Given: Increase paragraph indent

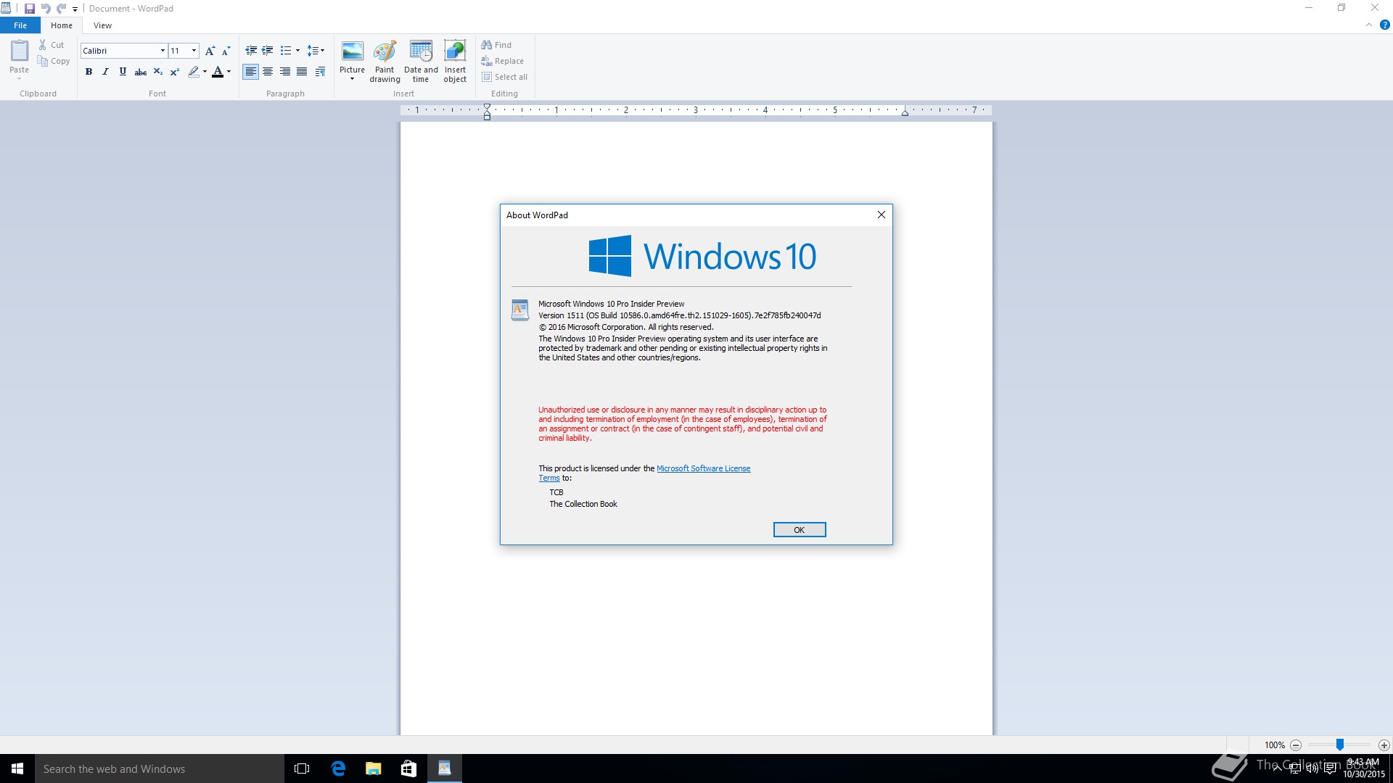Looking at the screenshot, I should click(268, 51).
